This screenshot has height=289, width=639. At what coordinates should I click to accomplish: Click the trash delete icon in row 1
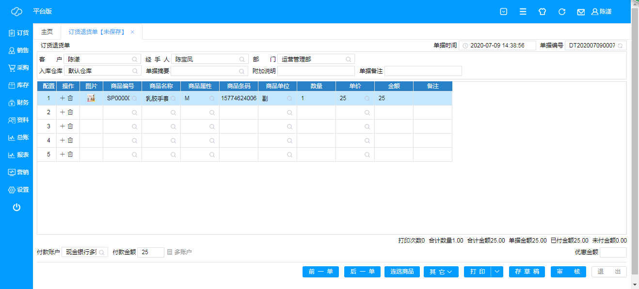[x=70, y=98]
